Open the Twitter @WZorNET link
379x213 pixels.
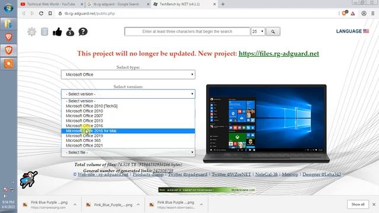[x=232, y=175]
